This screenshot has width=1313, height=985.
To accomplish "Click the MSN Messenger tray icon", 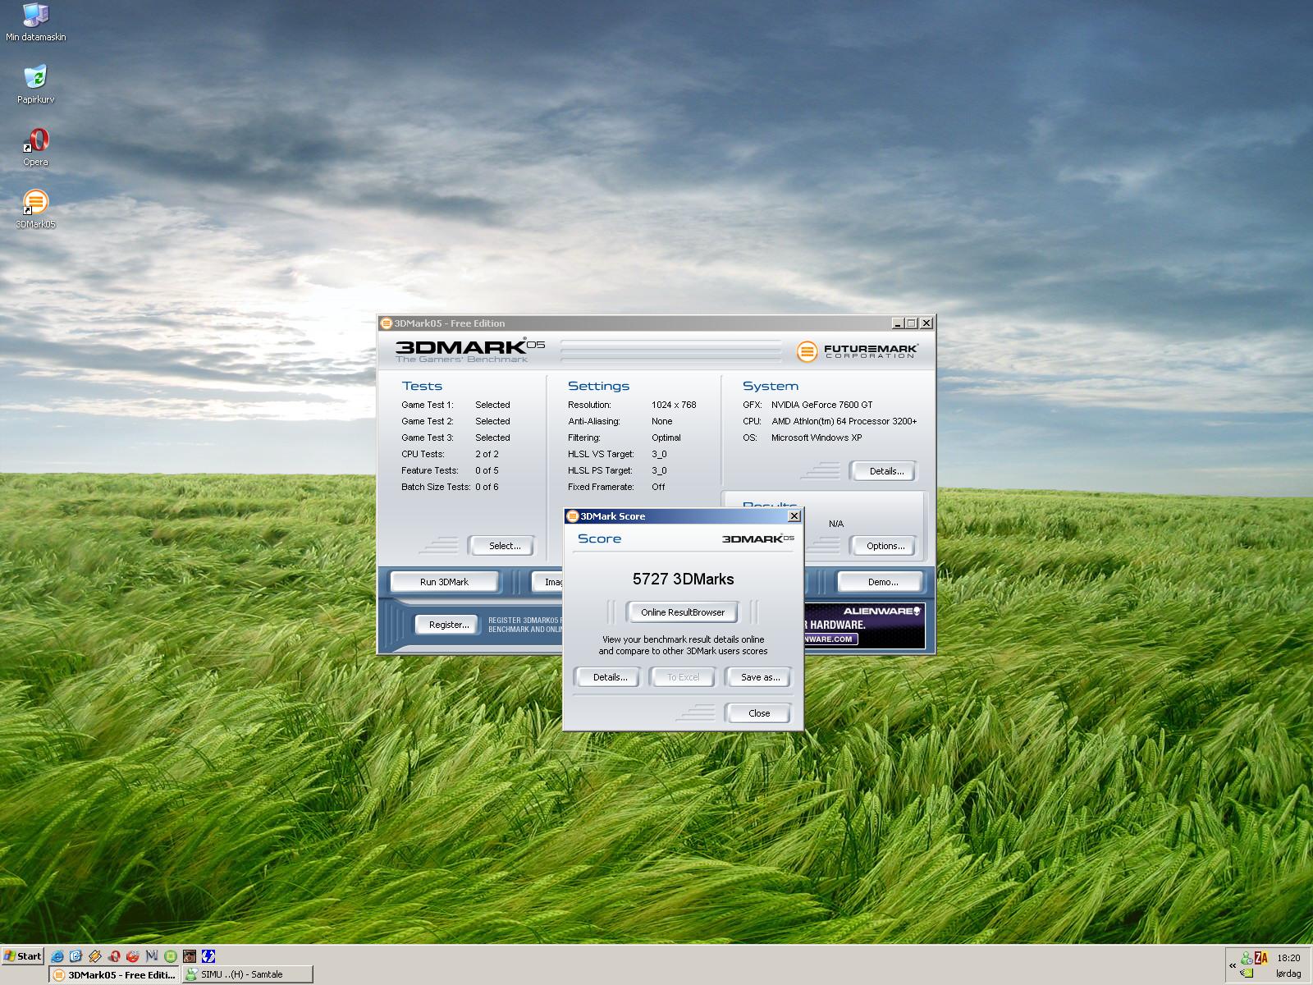I will 1247,958.
